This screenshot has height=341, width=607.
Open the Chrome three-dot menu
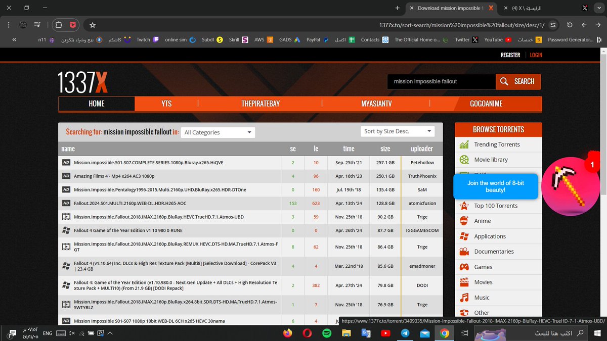(9, 25)
